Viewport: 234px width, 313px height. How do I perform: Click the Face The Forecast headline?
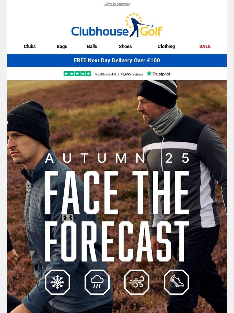point(117,216)
